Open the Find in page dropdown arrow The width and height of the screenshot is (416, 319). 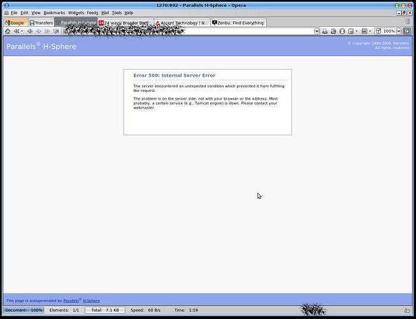356,31
